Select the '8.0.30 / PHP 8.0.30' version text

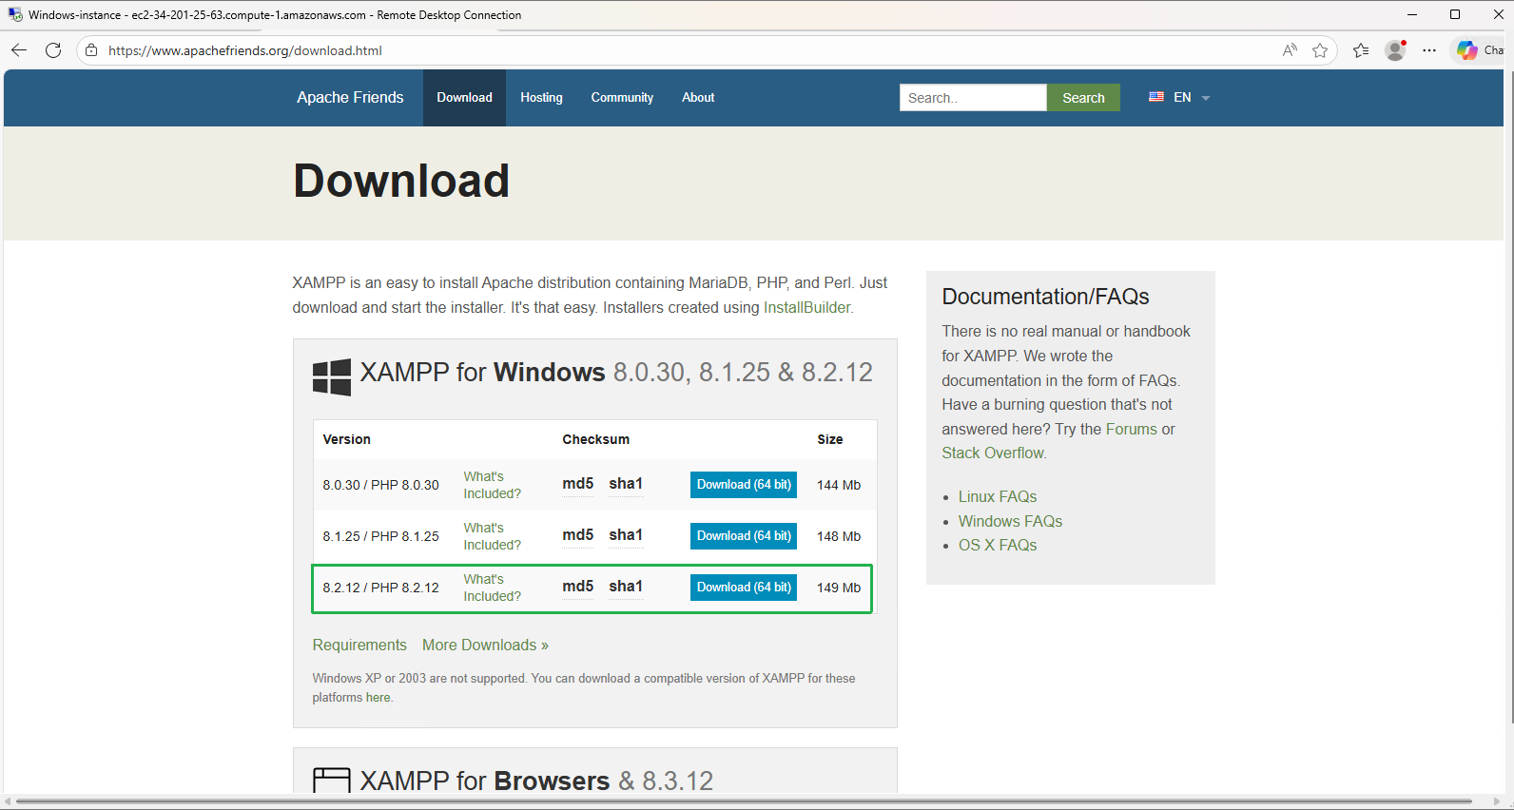pyautogui.click(x=380, y=485)
